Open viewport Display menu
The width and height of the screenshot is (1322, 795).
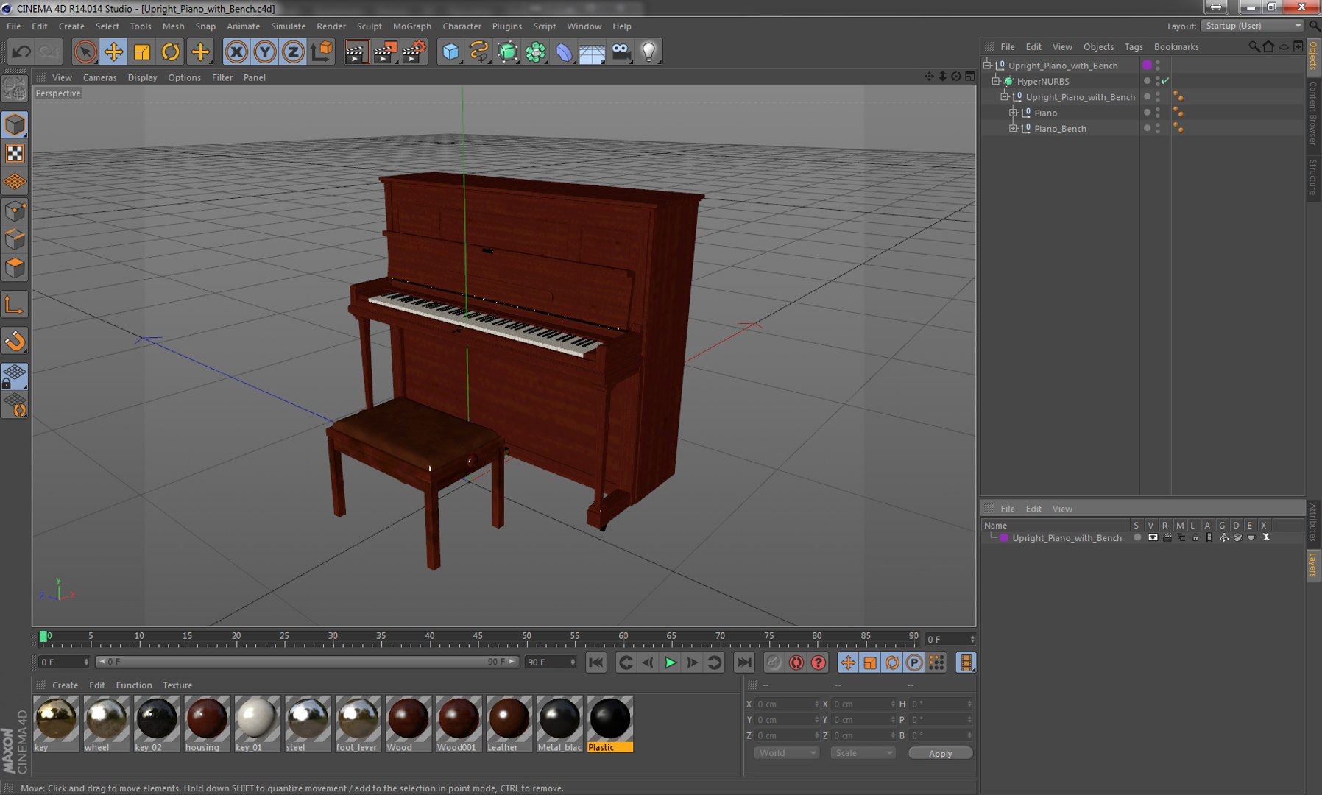point(142,77)
